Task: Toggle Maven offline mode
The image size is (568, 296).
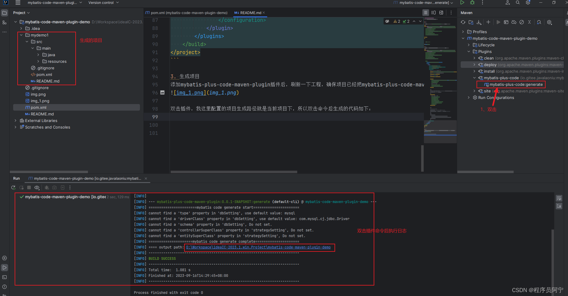Action: [514, 22]
